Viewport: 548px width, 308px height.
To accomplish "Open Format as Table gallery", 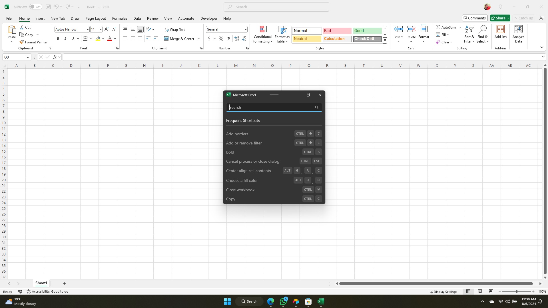I will 282,35.
